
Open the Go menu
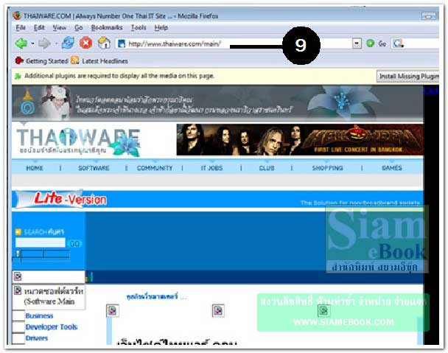click(79, 28)
